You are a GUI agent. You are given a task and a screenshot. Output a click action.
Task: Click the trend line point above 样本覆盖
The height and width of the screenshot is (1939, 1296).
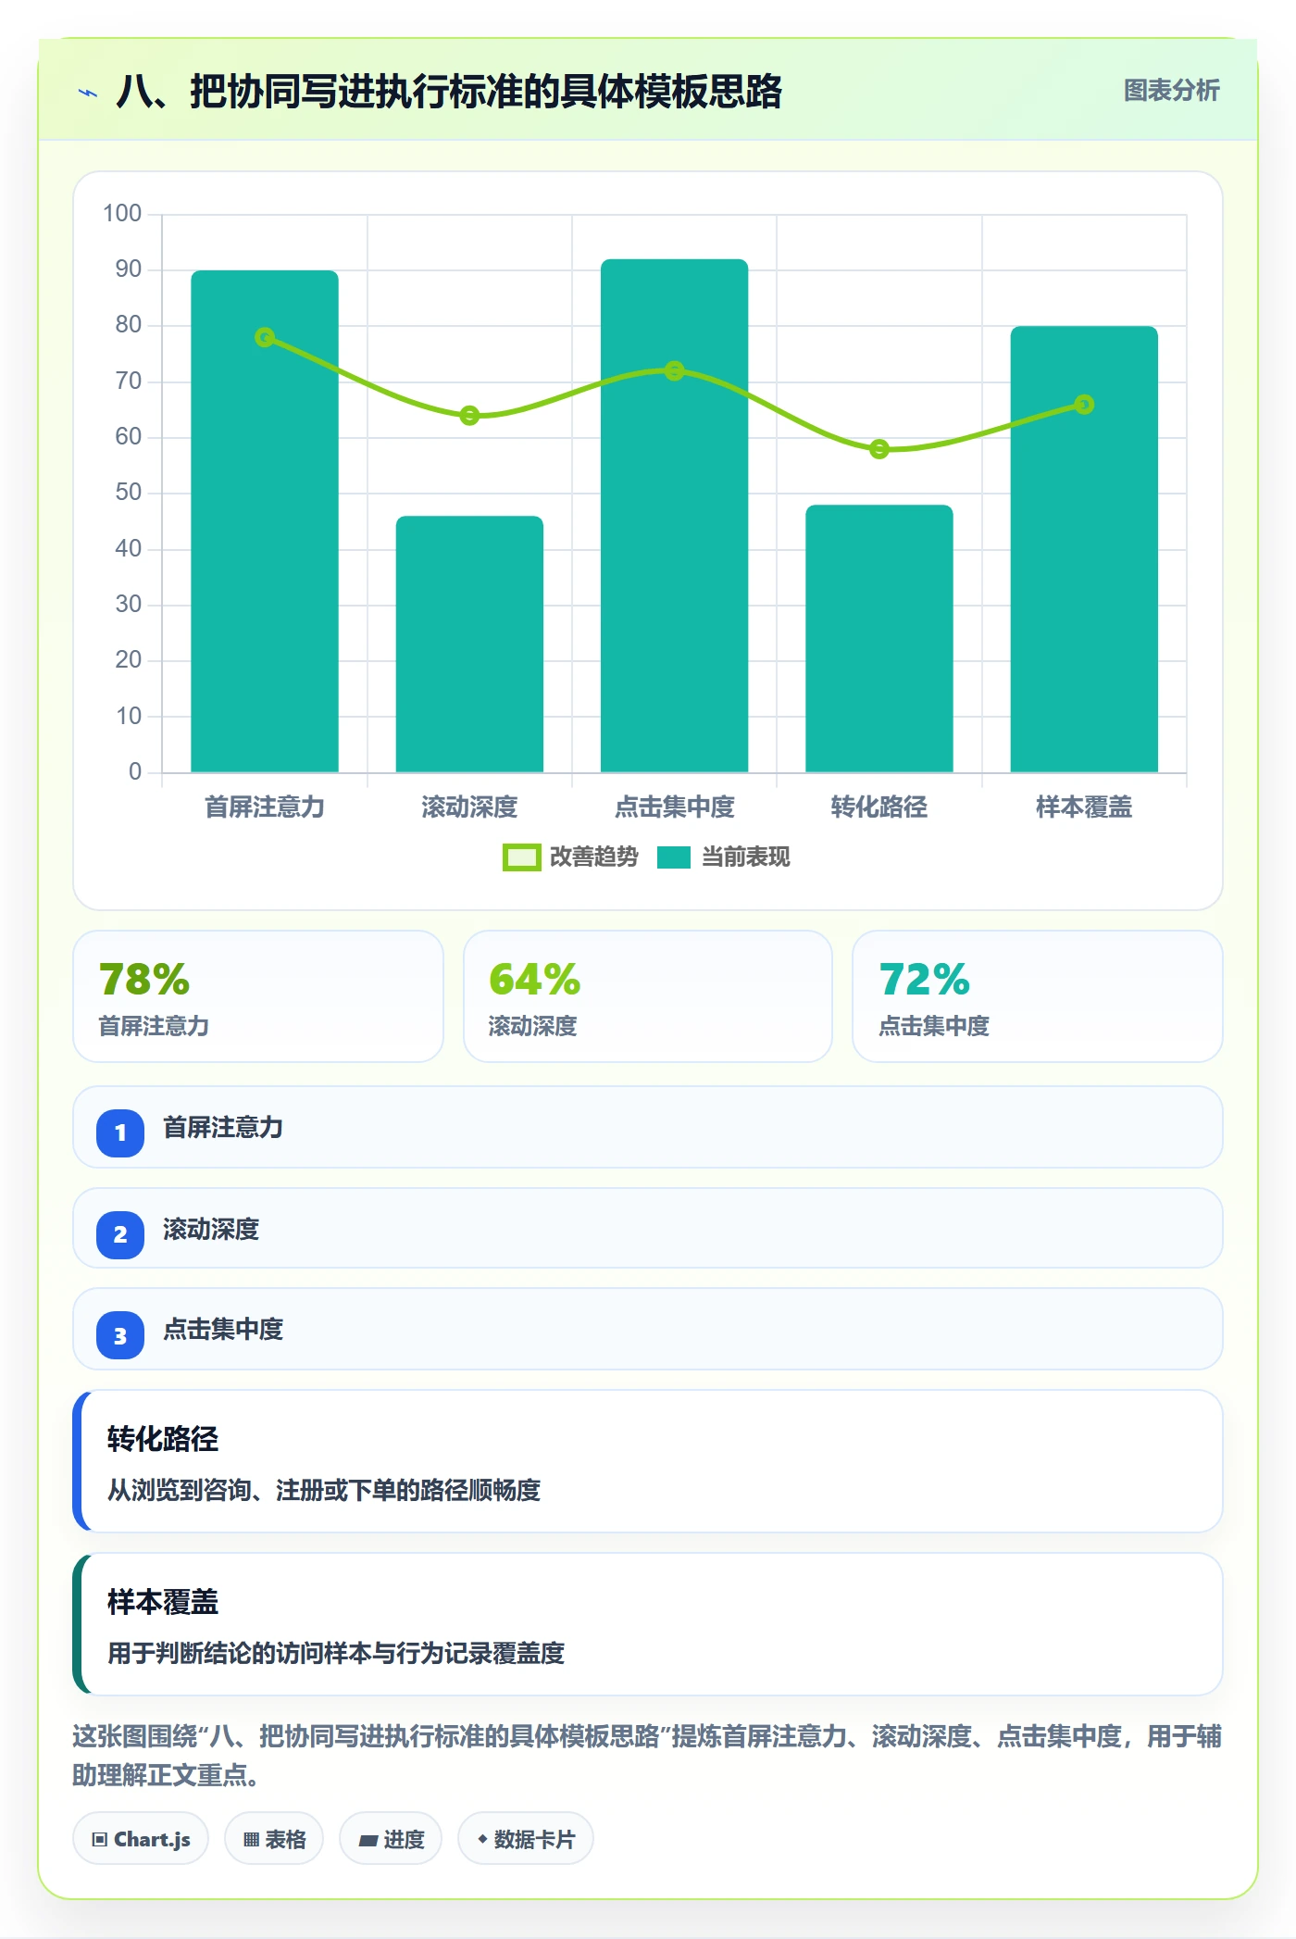tap(1084, 405)
